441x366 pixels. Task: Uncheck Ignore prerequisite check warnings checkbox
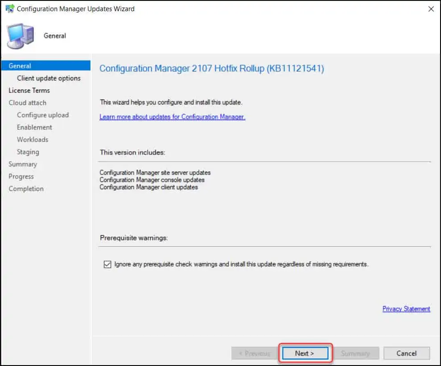pyautogui.click(x=107, y=264)
